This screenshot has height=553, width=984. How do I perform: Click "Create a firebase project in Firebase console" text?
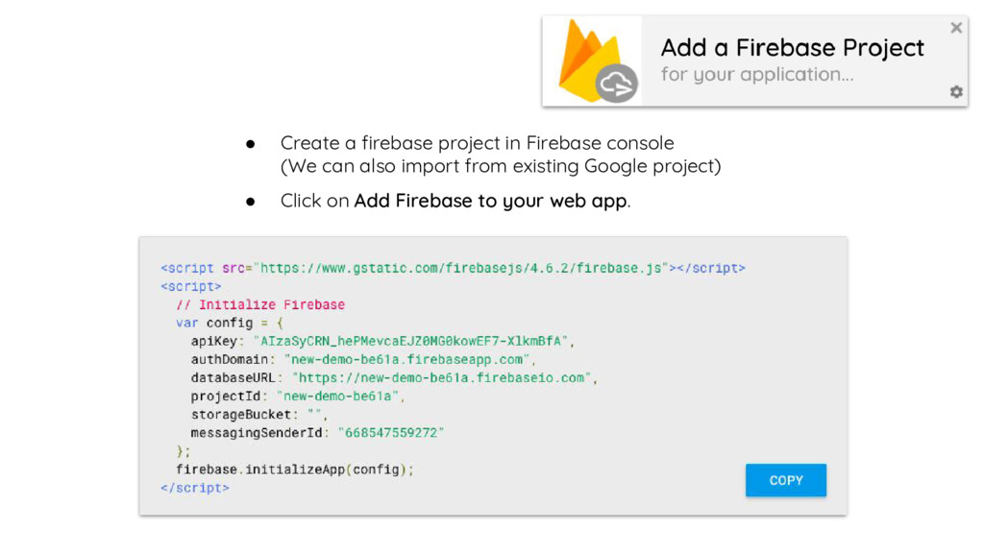(x=477, y=143)
